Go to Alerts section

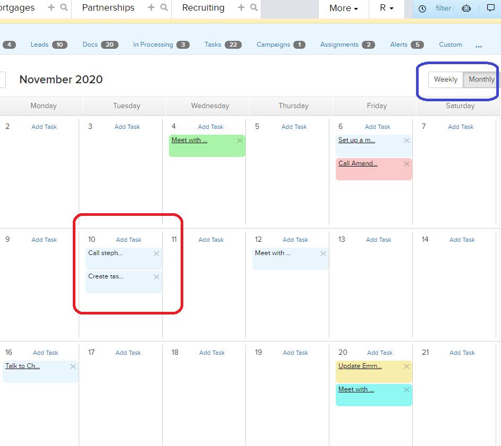pyautogui.click(x=407, y=45)
